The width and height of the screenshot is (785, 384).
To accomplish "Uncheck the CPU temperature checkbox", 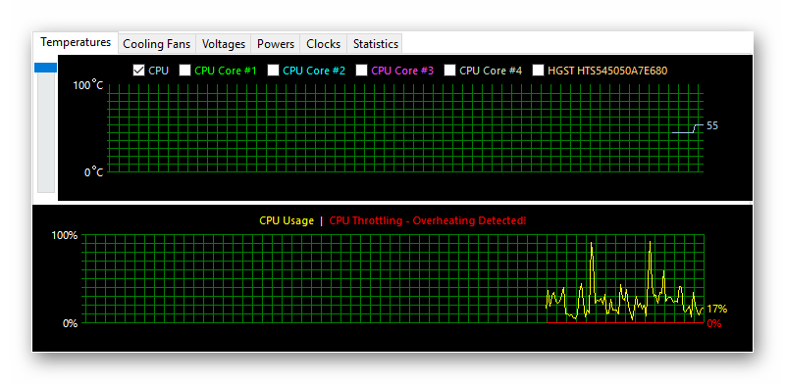I will (138, 71).
